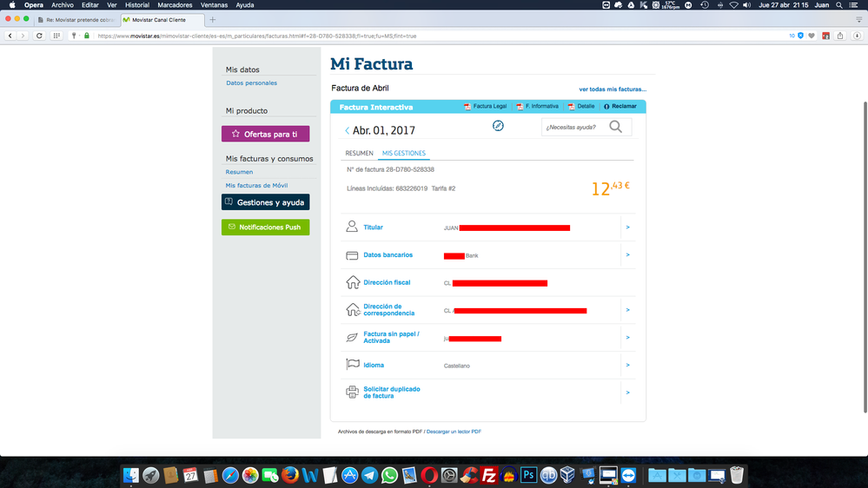868x488 pixels.
Task: Follow the 'ver todas mis facturas' link
Action: [x=613, y=89]
